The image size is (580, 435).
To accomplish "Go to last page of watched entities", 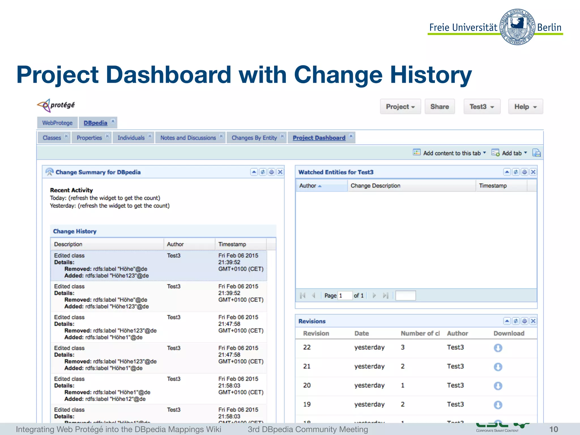I will pyautogui.click(x=385, y=295).
